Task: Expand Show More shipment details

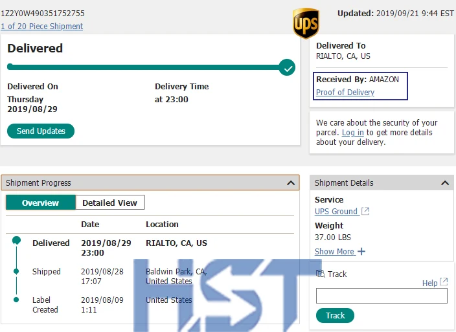Action: [x=334, y=251]
